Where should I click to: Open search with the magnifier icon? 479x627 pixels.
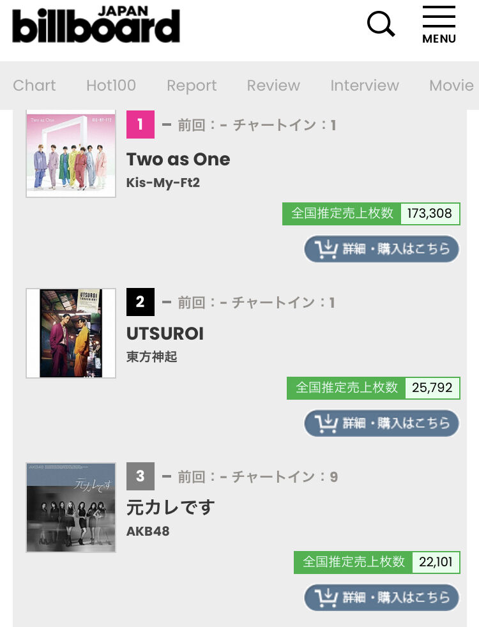click(381, 24)
